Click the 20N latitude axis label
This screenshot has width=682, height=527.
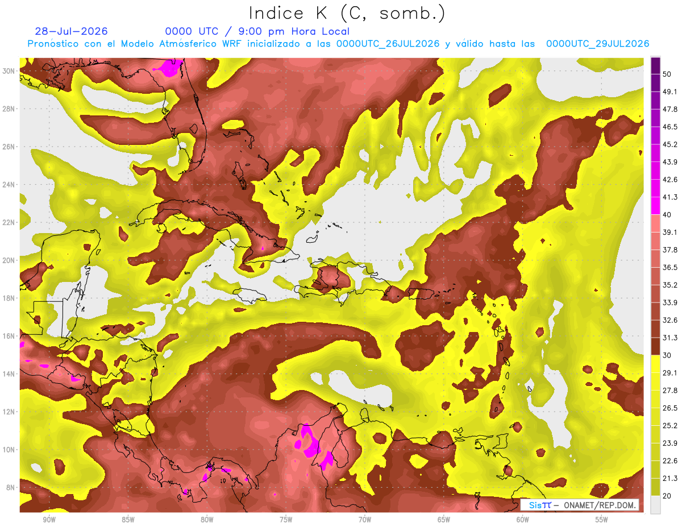coord(9,260)
